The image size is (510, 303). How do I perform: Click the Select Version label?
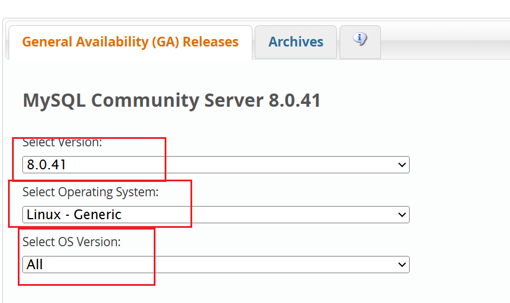tap(62, 142)
